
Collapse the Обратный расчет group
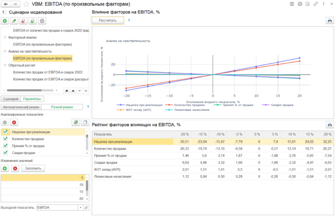(5, 65)
